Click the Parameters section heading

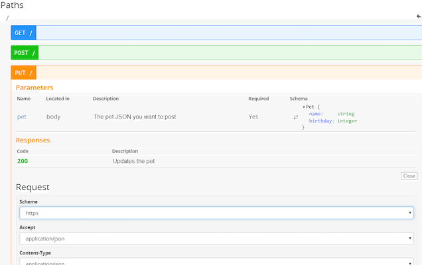coord(35,87)
